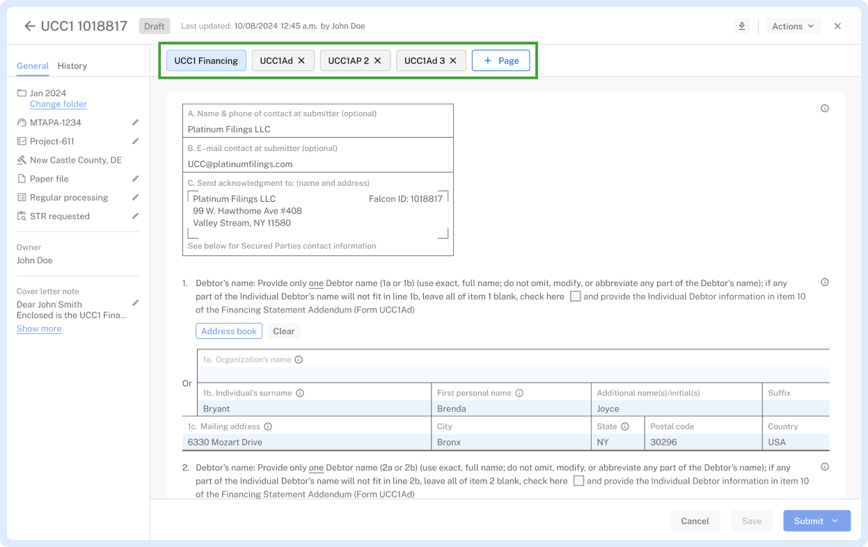Show info icon for item 1 Debtor's name
Screen dimensions: 868x547
825,283
